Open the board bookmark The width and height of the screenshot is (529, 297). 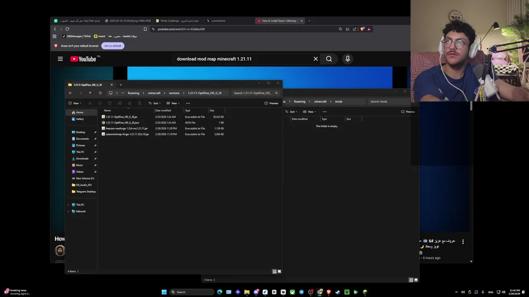pos(100,36)
